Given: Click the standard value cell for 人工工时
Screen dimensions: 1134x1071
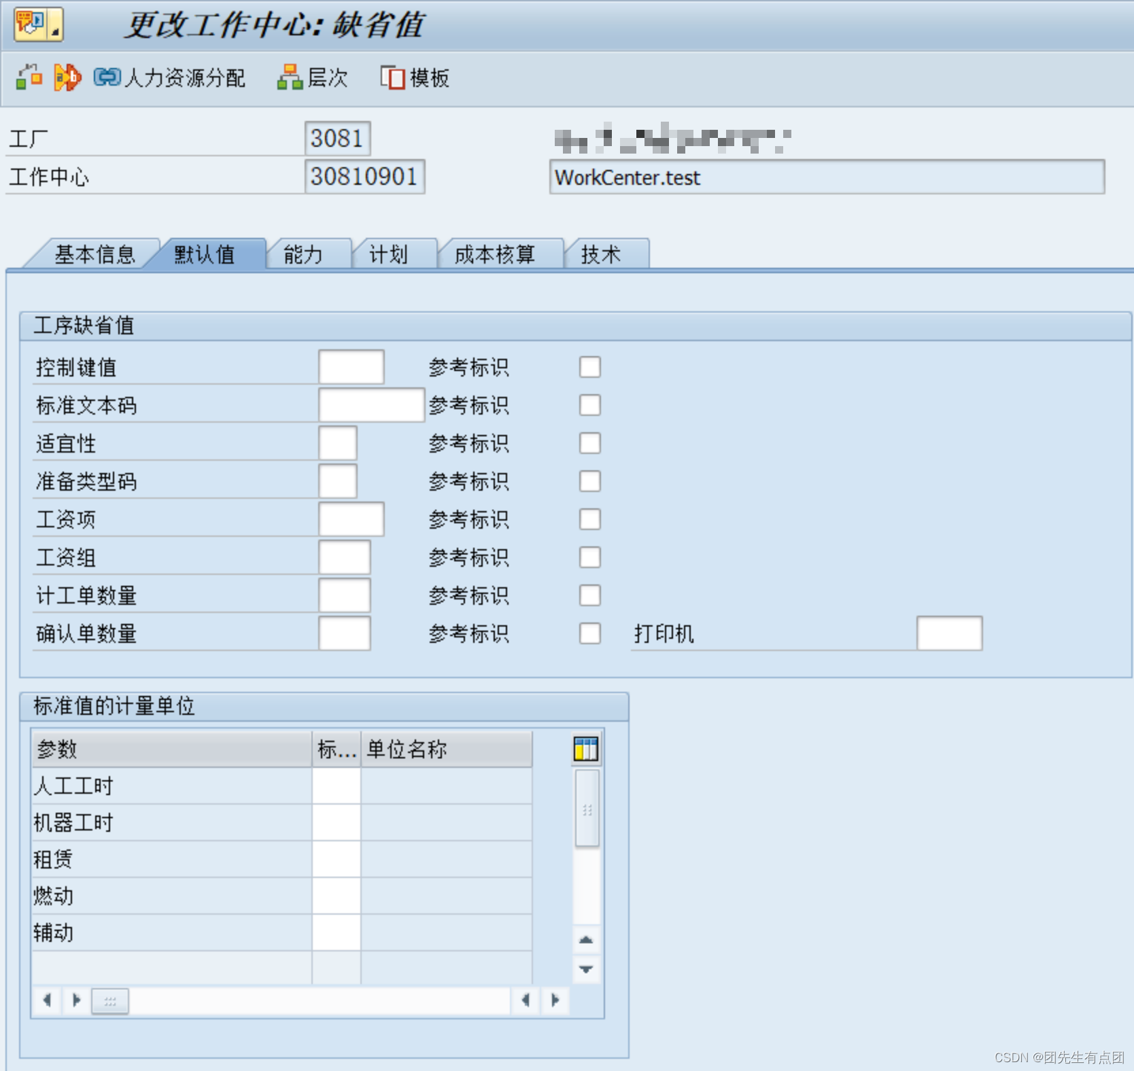Looking at the screenshot, I should 336,786.
